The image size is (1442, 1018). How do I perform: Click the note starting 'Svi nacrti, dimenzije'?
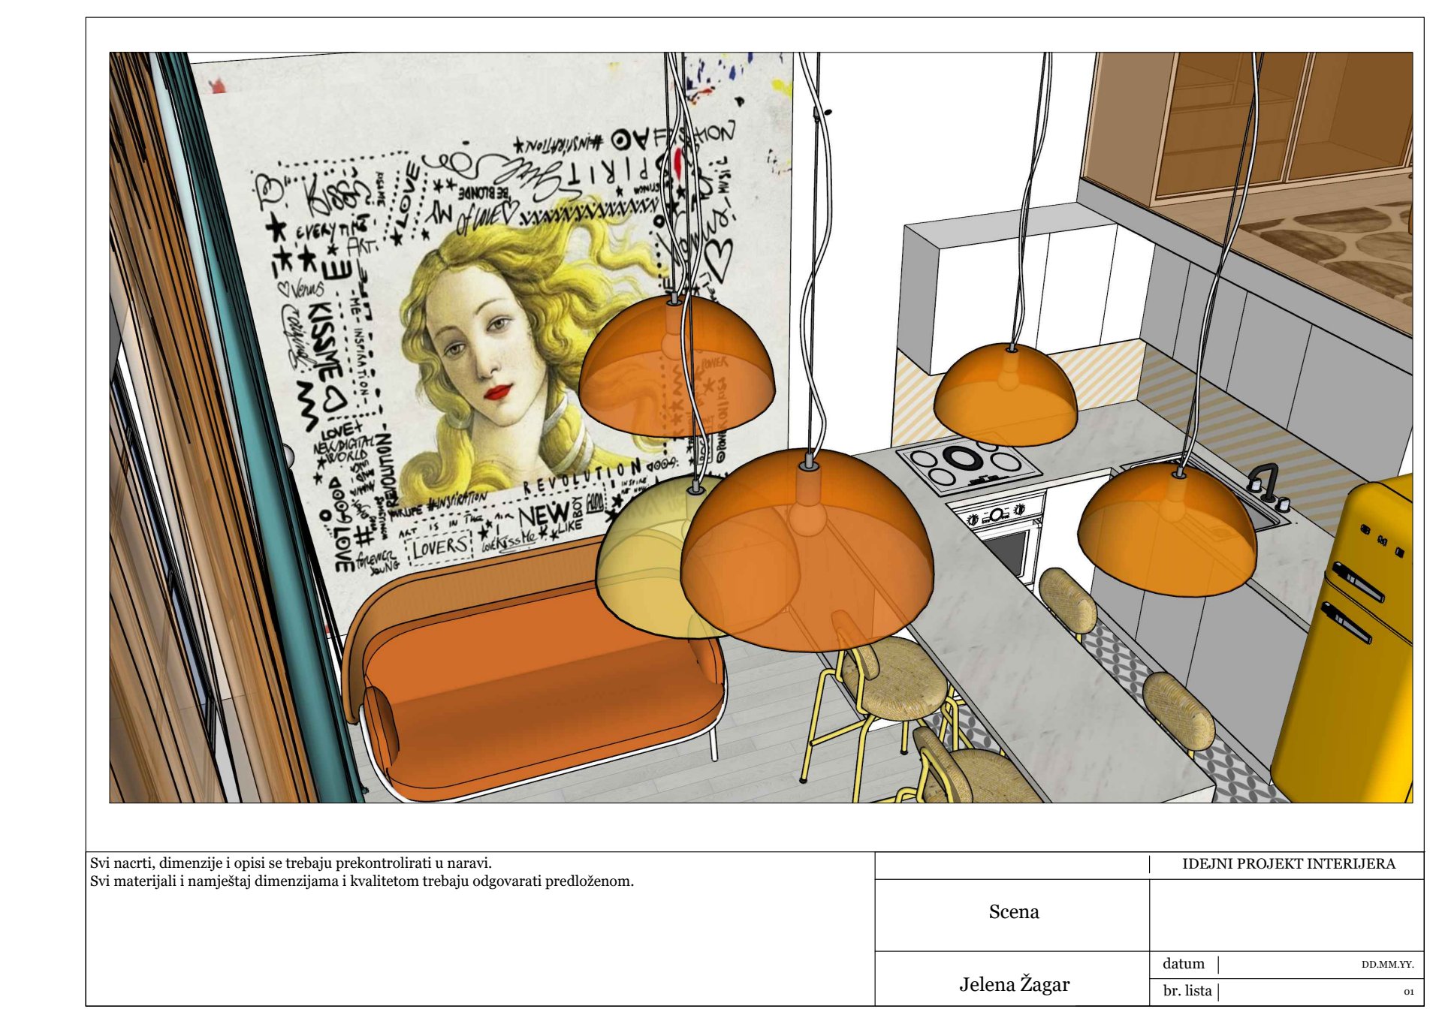click(291, 863)
